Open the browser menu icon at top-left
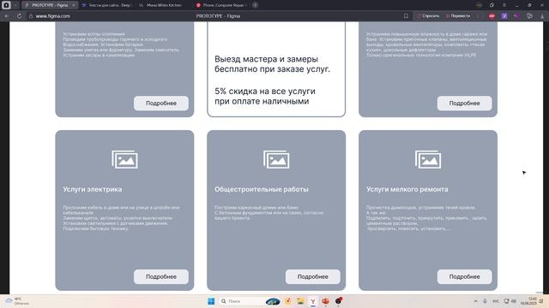This screenshot has width=549, height=308. (6, 5)
